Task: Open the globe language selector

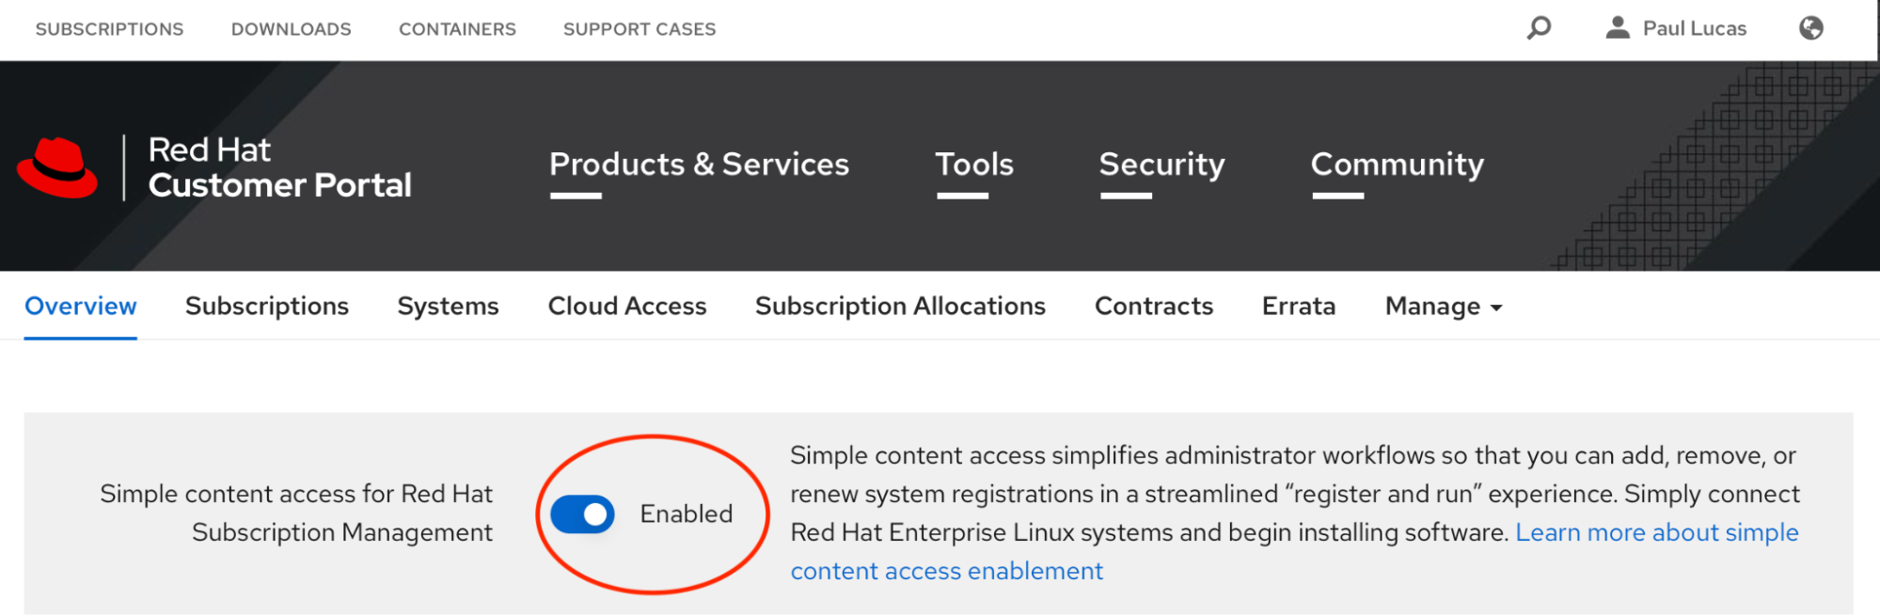Action: tap(1810, 28)
